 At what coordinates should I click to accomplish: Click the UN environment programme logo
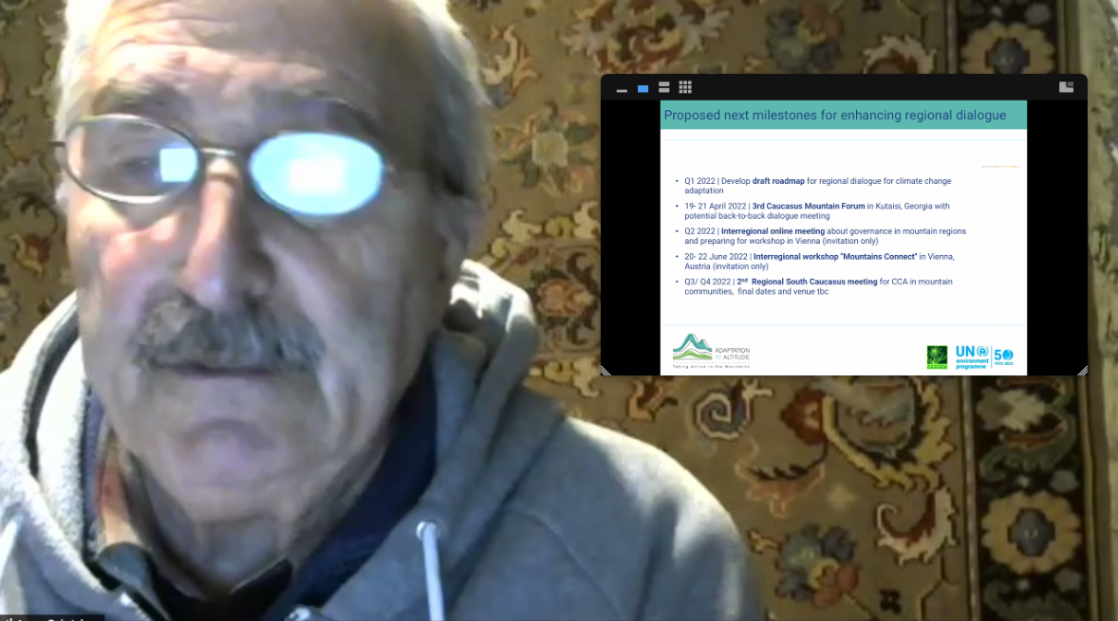pos(971,356)
